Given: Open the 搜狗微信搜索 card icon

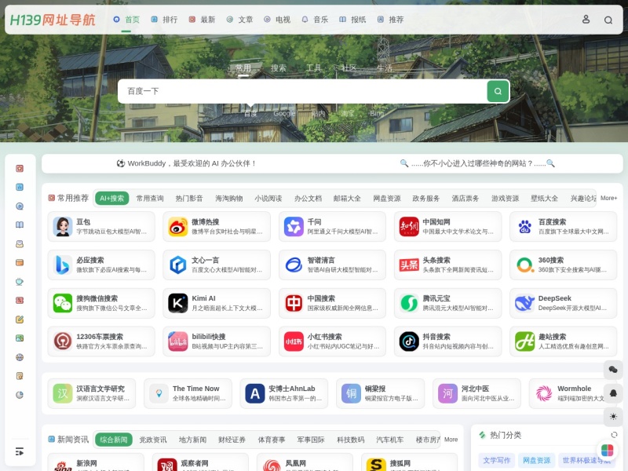Looking at the screenshot, I should tap(63, 303).
